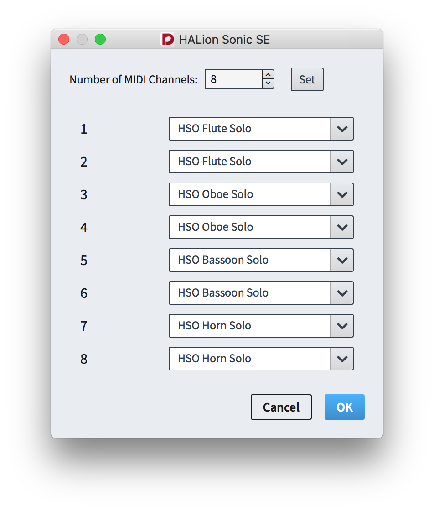Open channel 5 Bassoon dropdown chevron
This screenshot has width=434, height=511.
point(342,260)
